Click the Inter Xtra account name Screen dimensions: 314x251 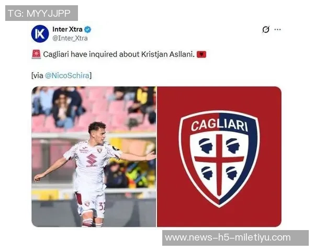point(68,29)
